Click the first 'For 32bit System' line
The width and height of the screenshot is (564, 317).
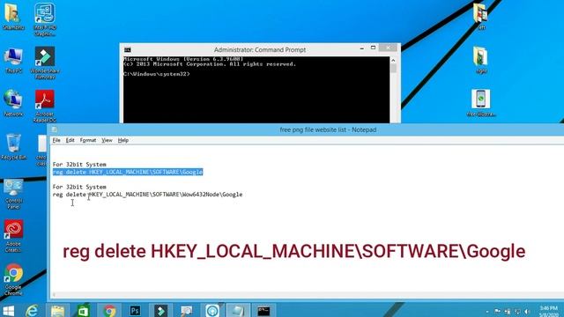coord(79,165)
